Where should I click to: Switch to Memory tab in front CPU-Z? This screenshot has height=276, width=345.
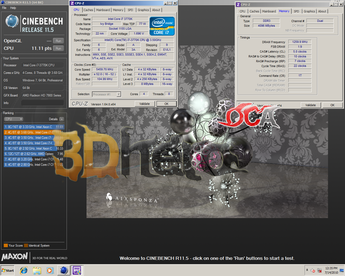coord(118,10)
